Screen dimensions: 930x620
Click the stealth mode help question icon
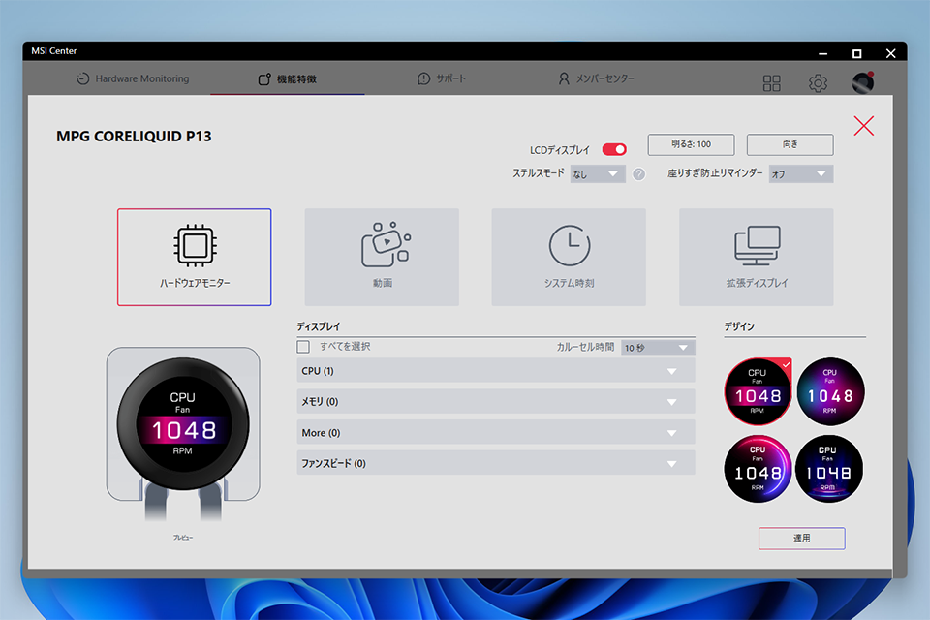coord(638,173)
